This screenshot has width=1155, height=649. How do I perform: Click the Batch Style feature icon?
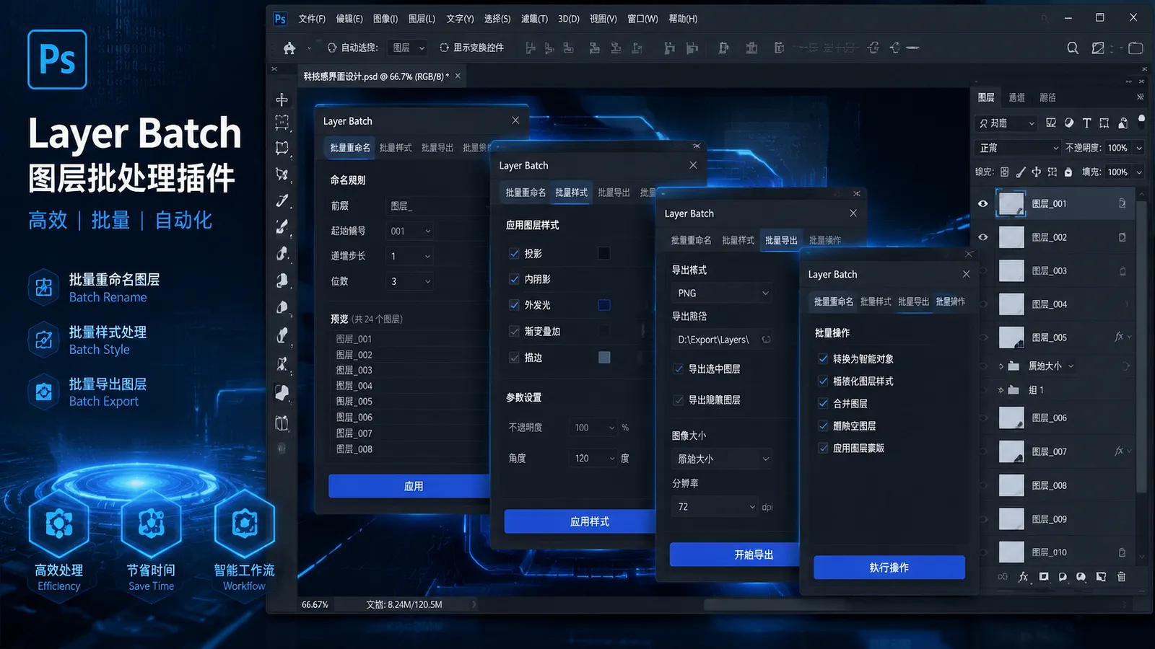(x=44, y=340)
